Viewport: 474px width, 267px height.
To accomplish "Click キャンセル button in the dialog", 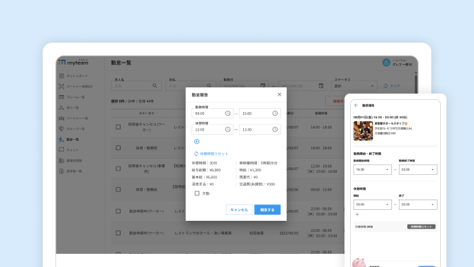I will pyautogui.click(x=239, y=210).
